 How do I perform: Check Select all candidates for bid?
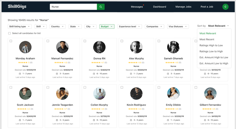tap(9, 33)
